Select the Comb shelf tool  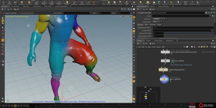point(94,3)
